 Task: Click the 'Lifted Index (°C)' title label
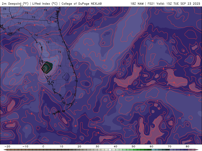point(45,4)
